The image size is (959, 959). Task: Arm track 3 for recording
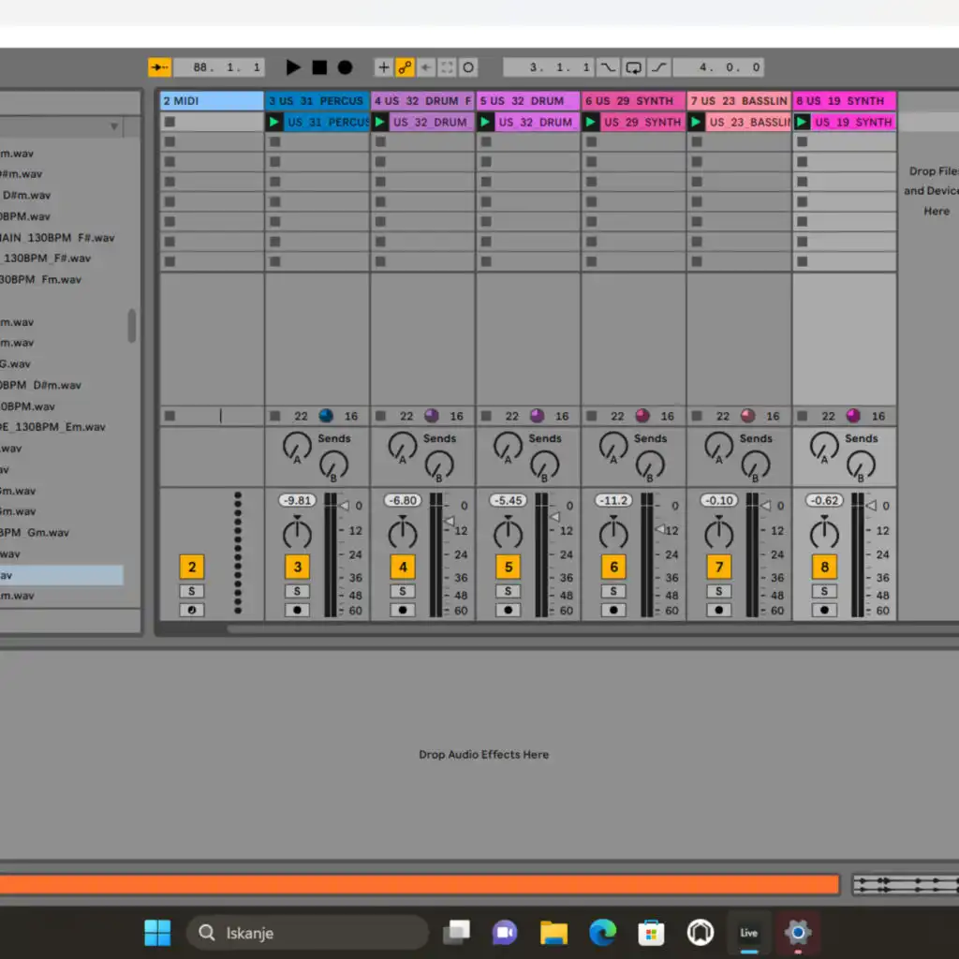tap(297, 610)
